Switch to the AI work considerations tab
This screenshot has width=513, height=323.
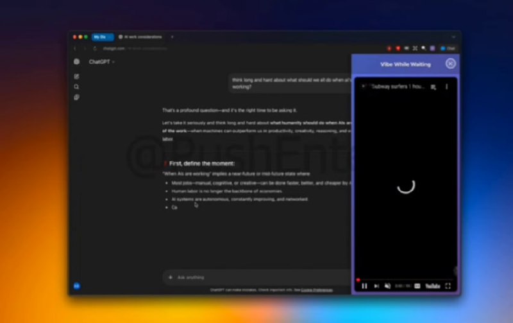(142, 37)
